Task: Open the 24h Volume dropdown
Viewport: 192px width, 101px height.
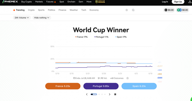Action: (22, 18)
